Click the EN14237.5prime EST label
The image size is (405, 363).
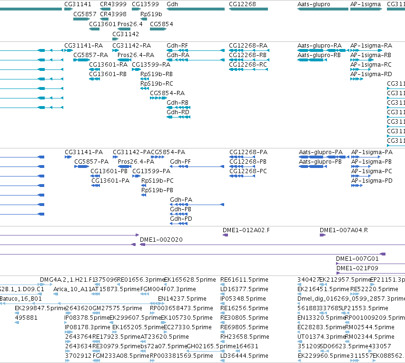click(182, 299)
